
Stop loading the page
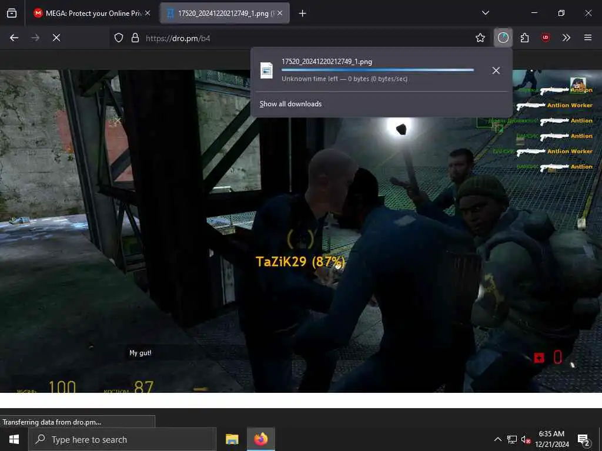coord(56,38)
